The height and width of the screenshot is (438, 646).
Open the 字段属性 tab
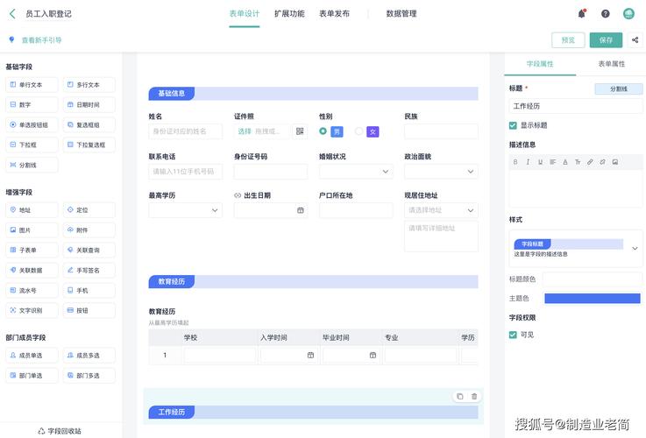click(x=540, y=64)
